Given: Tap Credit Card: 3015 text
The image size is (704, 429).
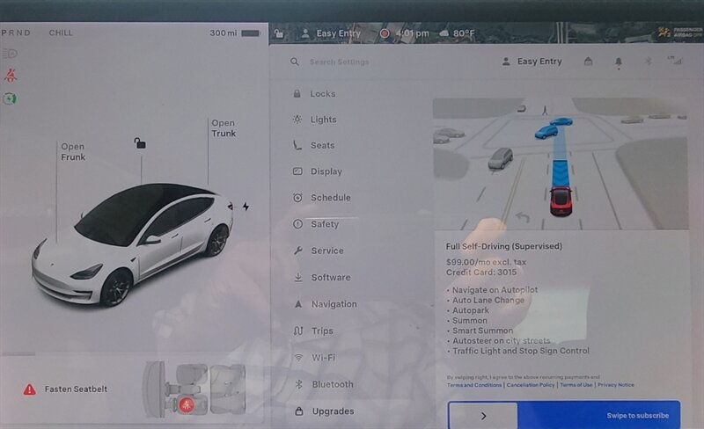Looking at the screenshot, I should [x=481, y=273].
